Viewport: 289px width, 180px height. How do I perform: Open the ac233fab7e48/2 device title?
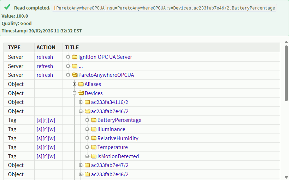point(110,174)
